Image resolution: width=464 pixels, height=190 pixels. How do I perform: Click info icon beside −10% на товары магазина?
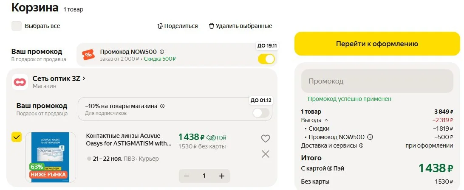(162, 106)
